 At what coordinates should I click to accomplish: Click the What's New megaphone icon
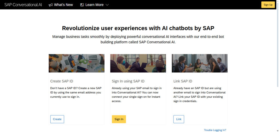click(50, 5)
